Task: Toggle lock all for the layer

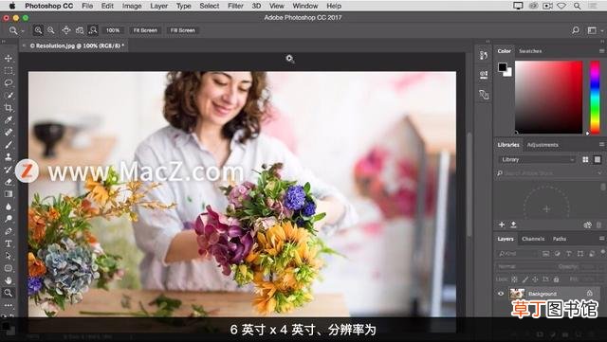Action: click(557, 279)
